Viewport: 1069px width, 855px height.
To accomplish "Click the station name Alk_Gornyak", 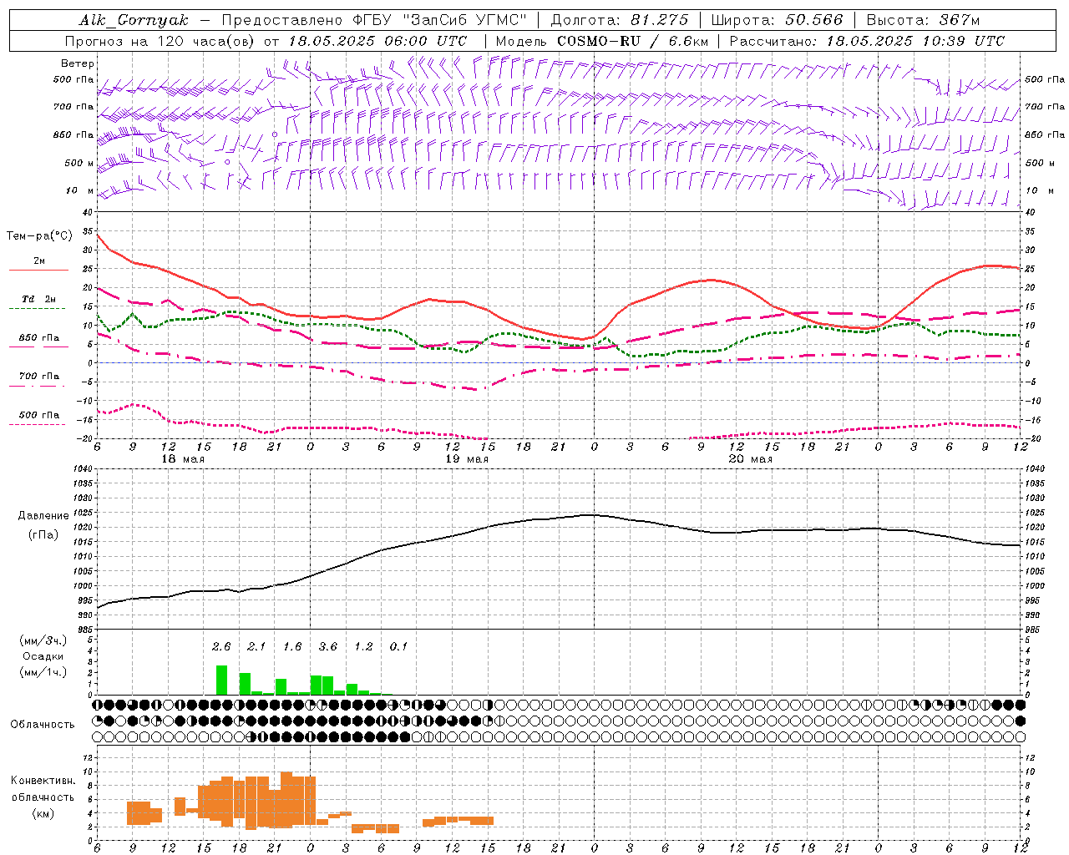I will point(134,20).
